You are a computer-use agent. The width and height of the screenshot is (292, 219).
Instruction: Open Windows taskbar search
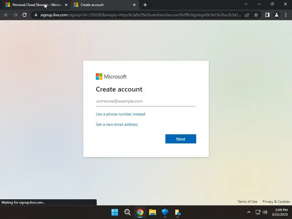127,212
